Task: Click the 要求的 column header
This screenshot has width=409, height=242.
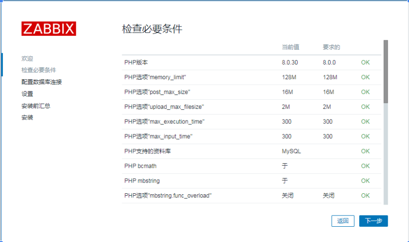Action: pyautogui.click(x=332, y=47)
